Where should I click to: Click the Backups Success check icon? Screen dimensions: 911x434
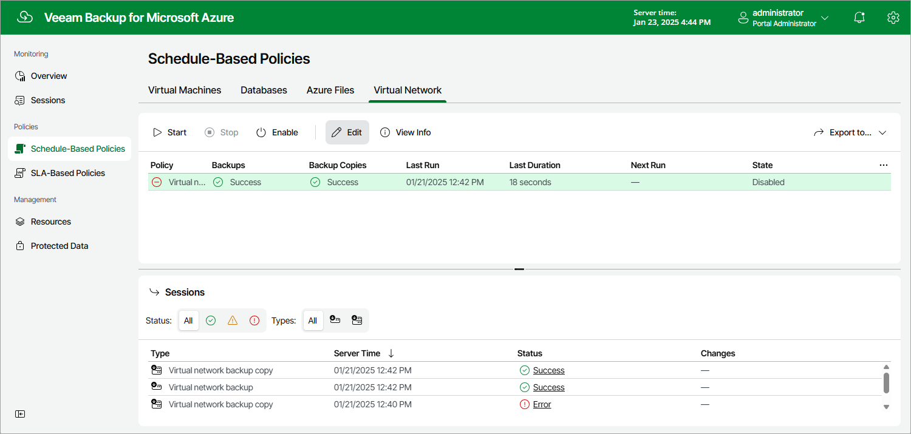pyautogui.click(x=218, y=182)
